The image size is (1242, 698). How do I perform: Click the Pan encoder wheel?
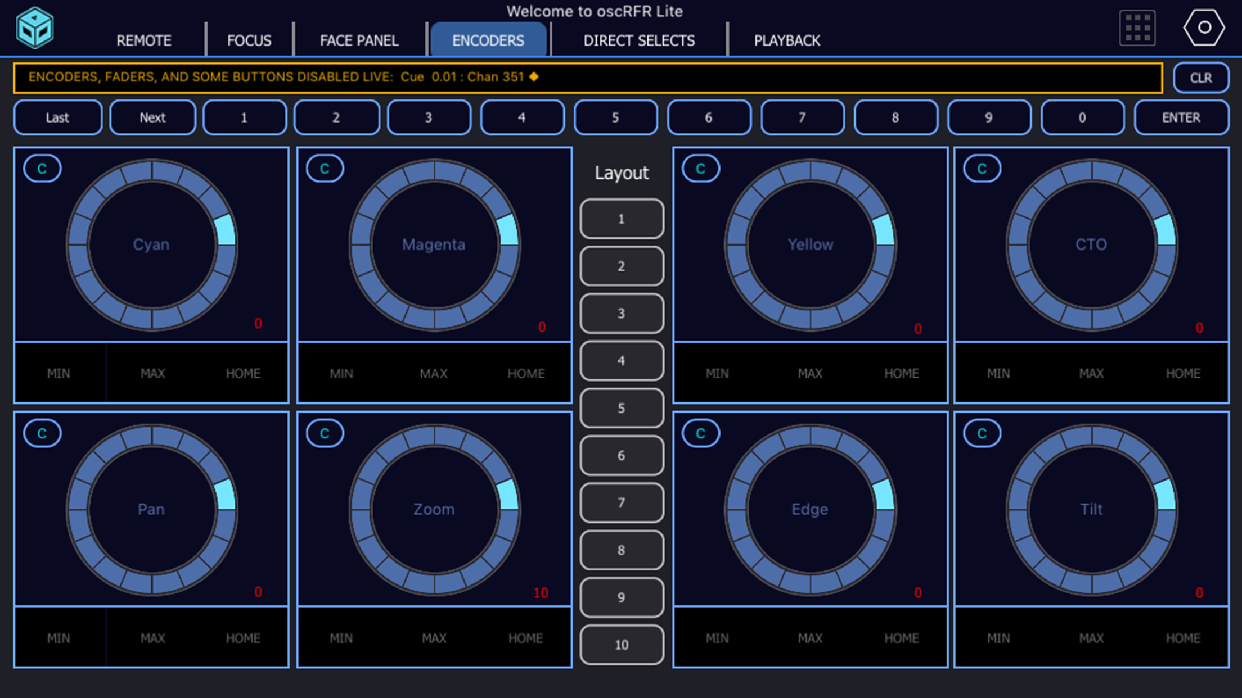pyautogui.click(x=151, y=509)
